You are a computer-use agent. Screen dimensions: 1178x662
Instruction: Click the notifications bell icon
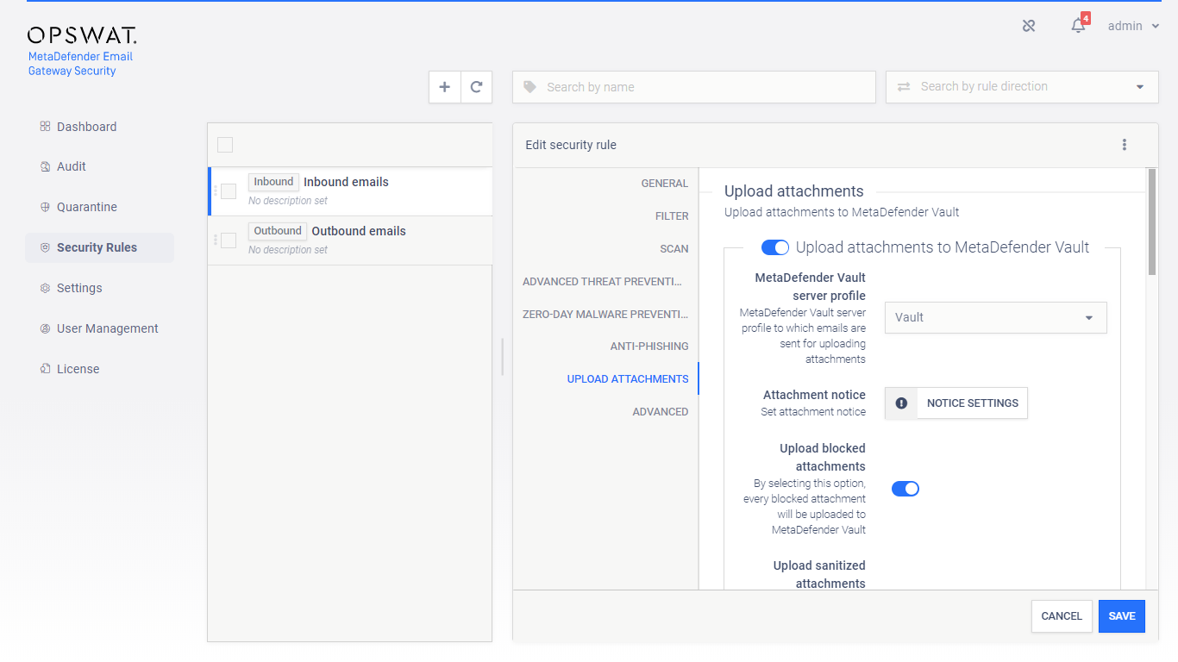pos(1078,26)
